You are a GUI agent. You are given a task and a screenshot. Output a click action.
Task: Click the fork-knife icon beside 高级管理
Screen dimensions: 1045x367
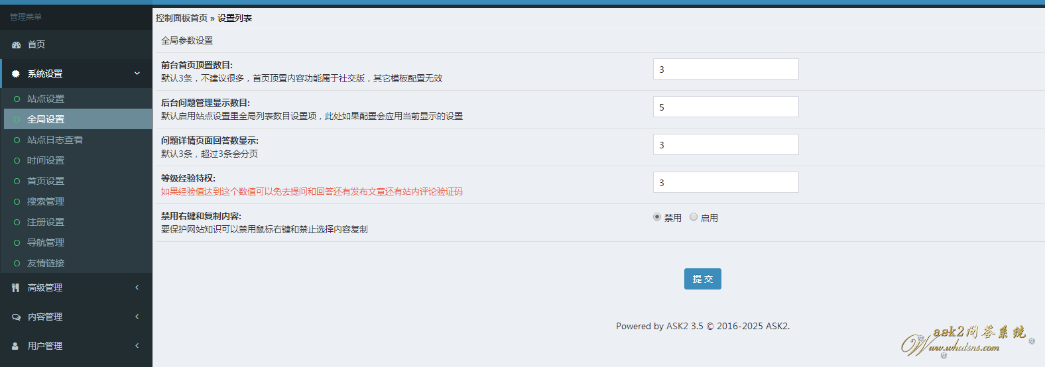coord(16,288)
